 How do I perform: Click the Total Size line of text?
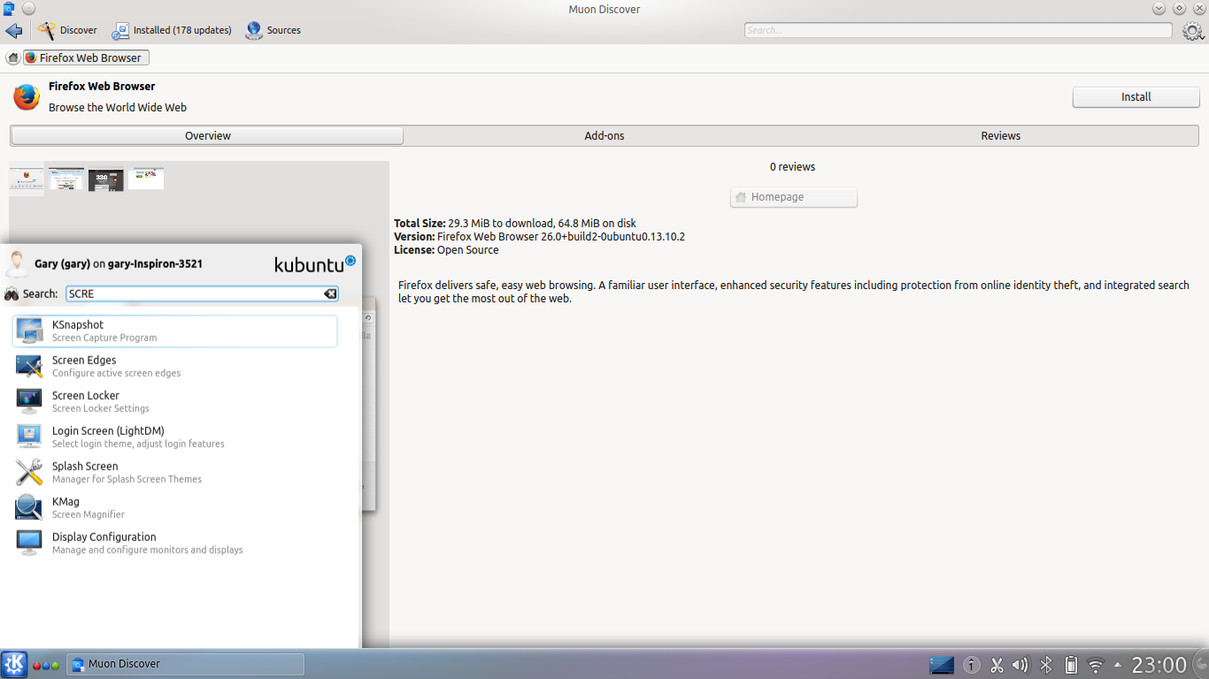coord(515,224)
